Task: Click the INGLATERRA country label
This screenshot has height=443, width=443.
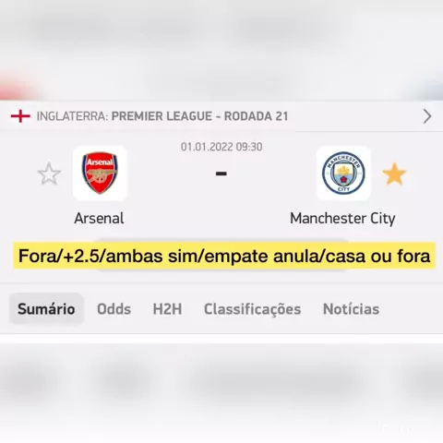Action: (x=73, y=116)
